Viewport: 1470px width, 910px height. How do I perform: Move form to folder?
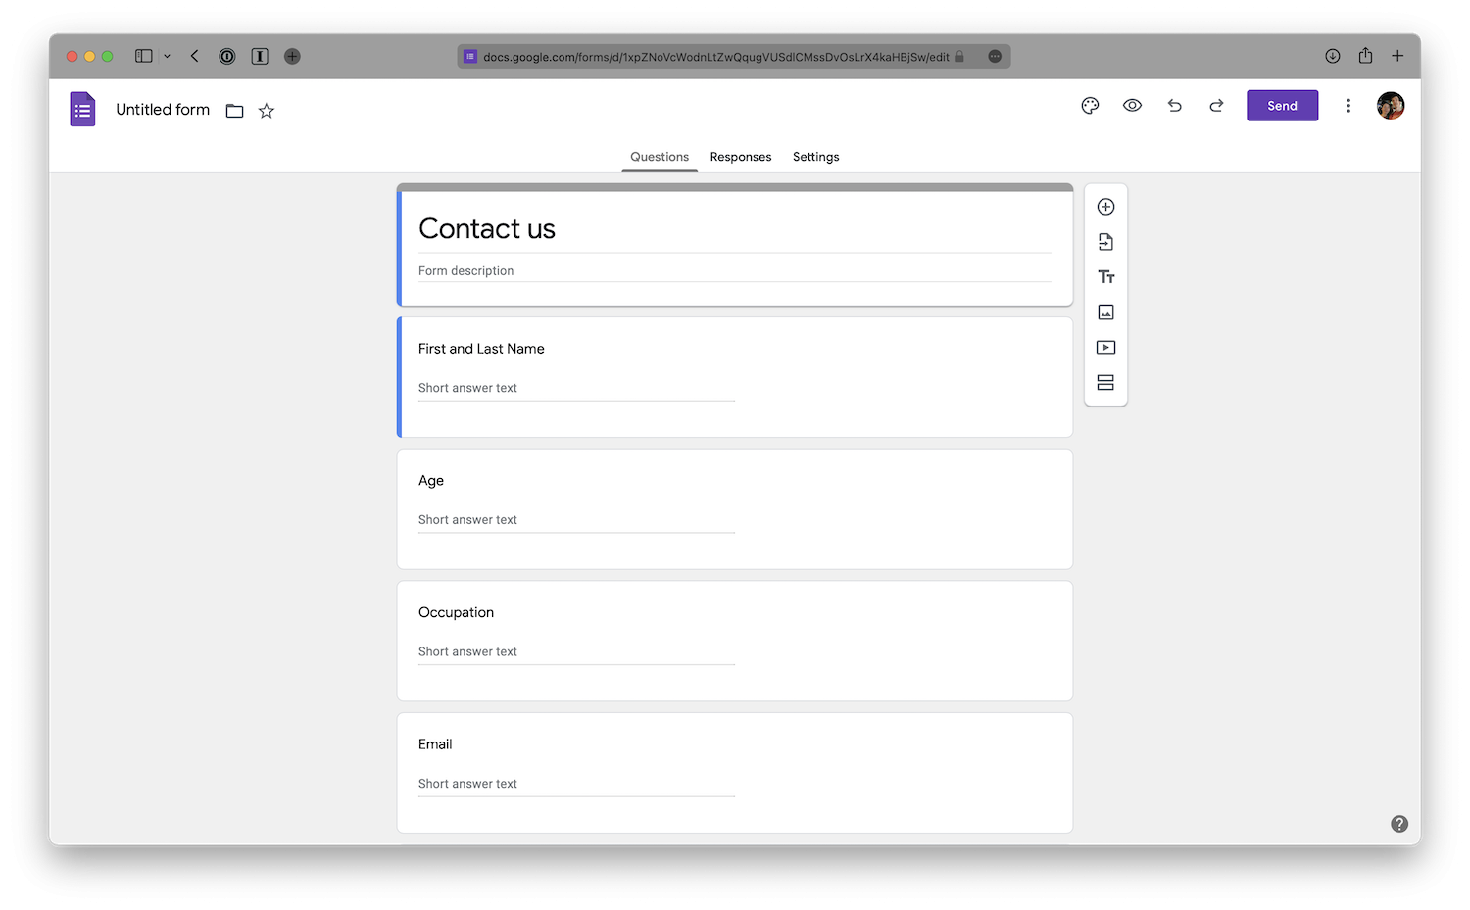tap(234, 111)
